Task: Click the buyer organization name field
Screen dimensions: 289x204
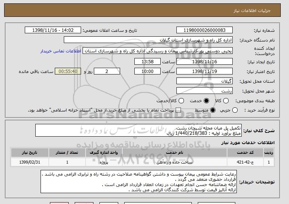Action: click(x=148, y=40)
